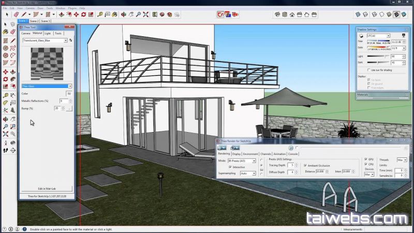This screenshot has width=414, height=233.
Task: Open the Translucent_Glass_Blue material dropdown
Action: click(66, 40)
